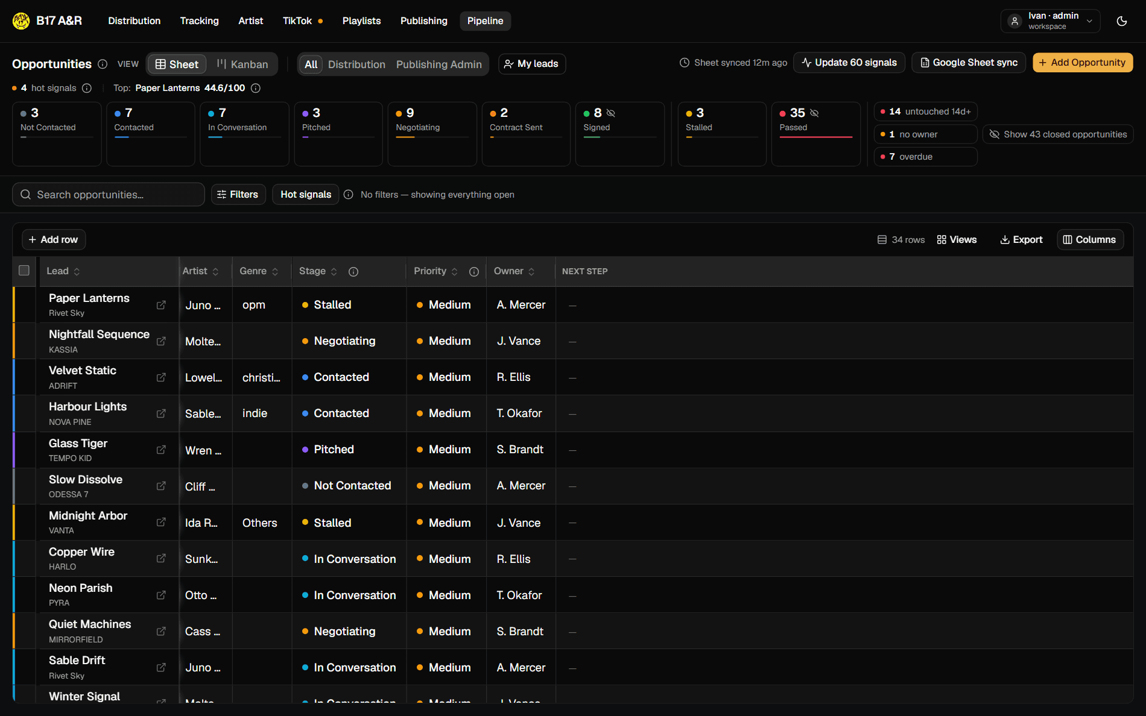1146x716 pixels.
Task: Open external link icon for Midnight Arbor
Action: click(x=161, y=522)
